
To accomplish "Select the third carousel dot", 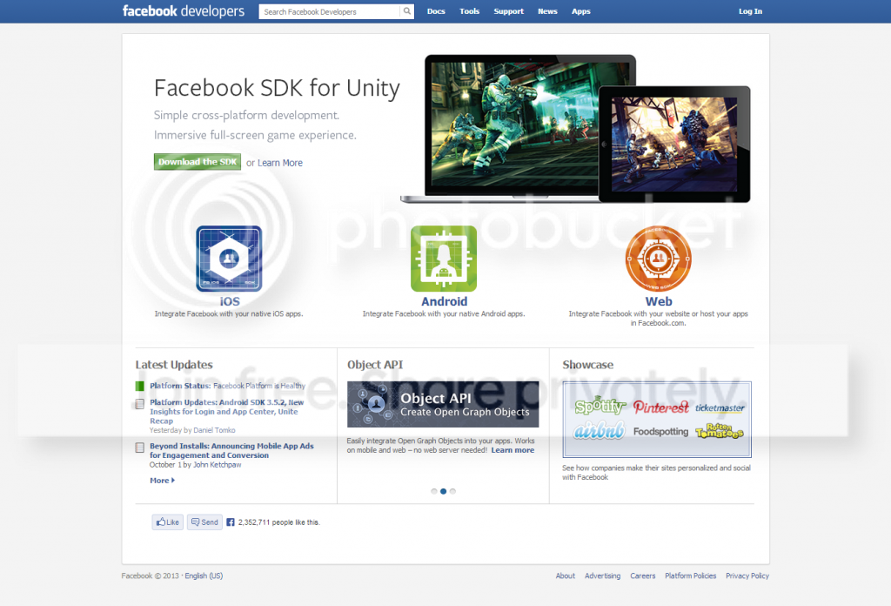I will click(452, 491).
